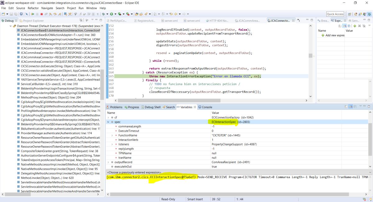Click the throw new InteractionErrorException code line
The image size is (373, 202).
205,76
